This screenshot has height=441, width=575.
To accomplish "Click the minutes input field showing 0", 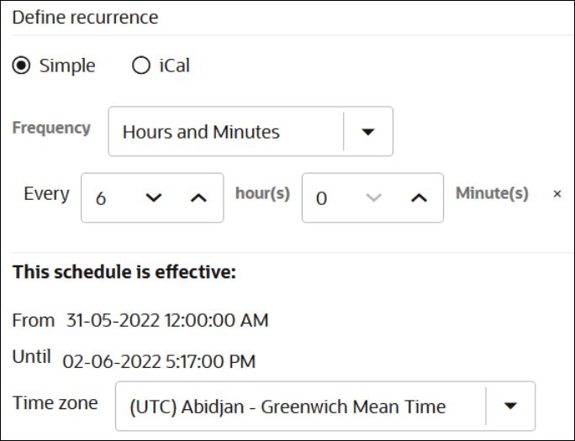I will click(330, 198).
